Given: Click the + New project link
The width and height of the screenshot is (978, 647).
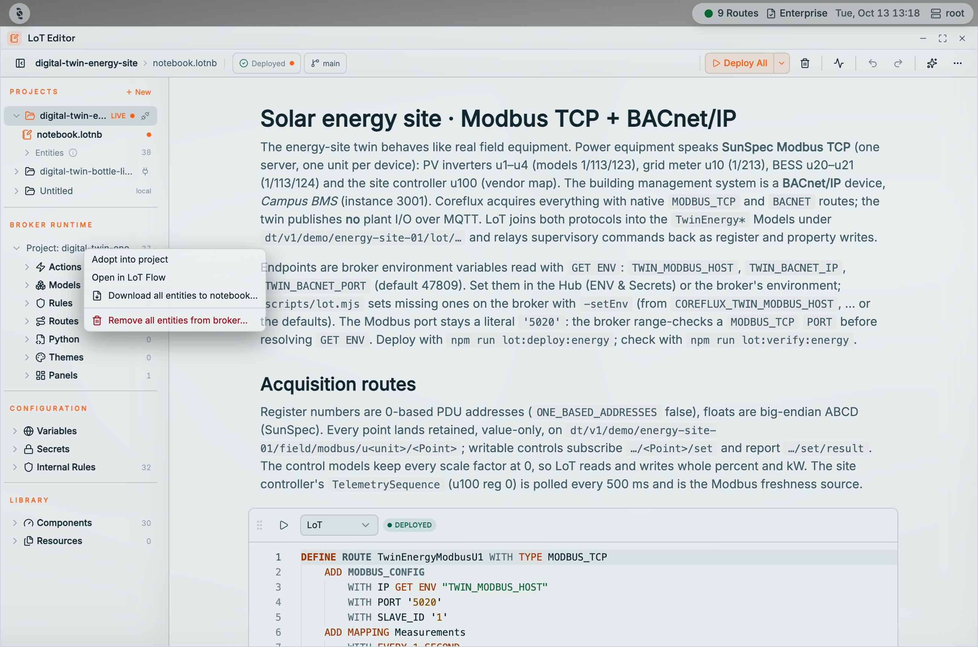Looking at the screenshot, I should (x=138, y=92).
